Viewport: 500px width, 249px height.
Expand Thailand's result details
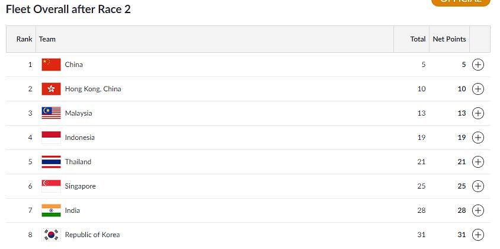coord(477,162)
